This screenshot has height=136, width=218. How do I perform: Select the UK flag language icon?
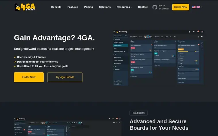pyautogui.click(x=198, y=7)
